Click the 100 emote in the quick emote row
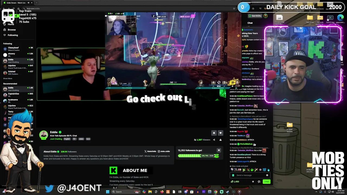 coord(264,170)
